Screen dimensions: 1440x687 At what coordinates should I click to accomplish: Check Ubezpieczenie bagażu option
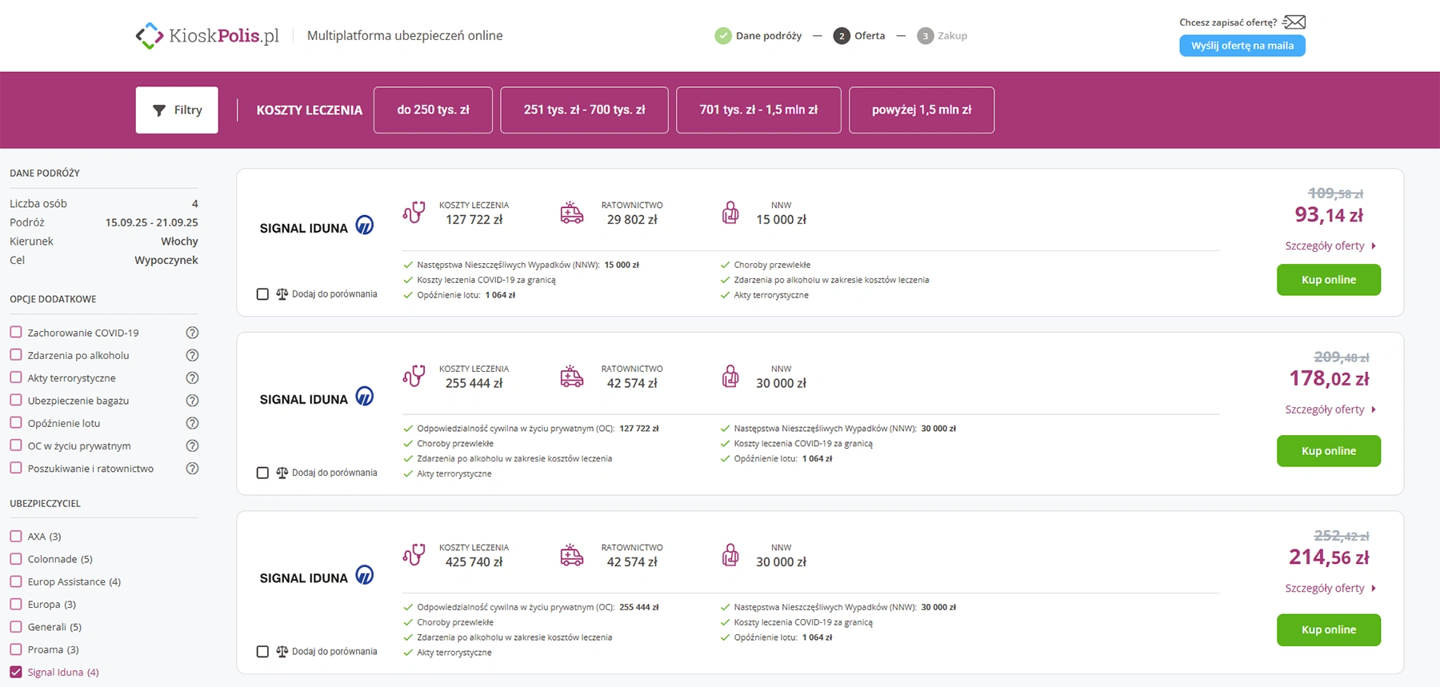16,400
